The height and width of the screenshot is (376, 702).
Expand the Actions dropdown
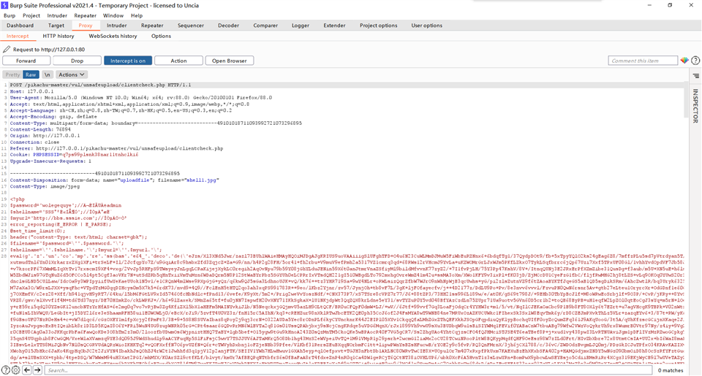tap(71, 74)
